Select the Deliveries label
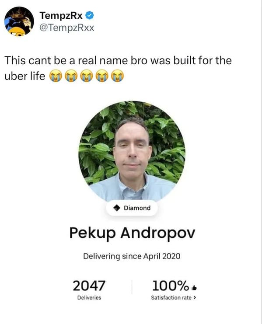This screenshot has height=324, width=262. tap(89, 298)
